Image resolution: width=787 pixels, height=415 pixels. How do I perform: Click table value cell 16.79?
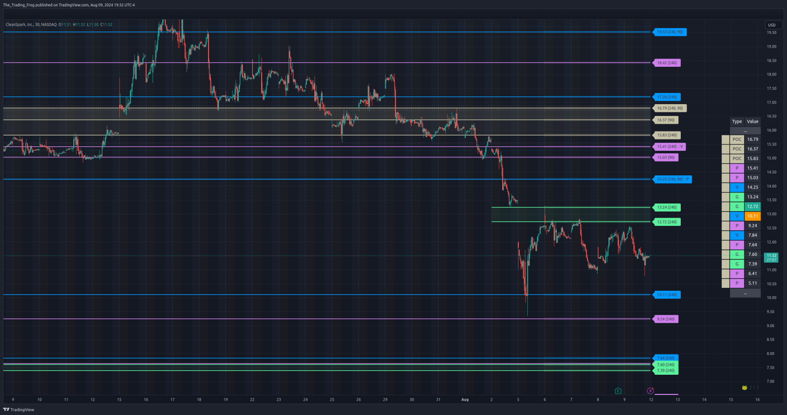click(753, 139)
